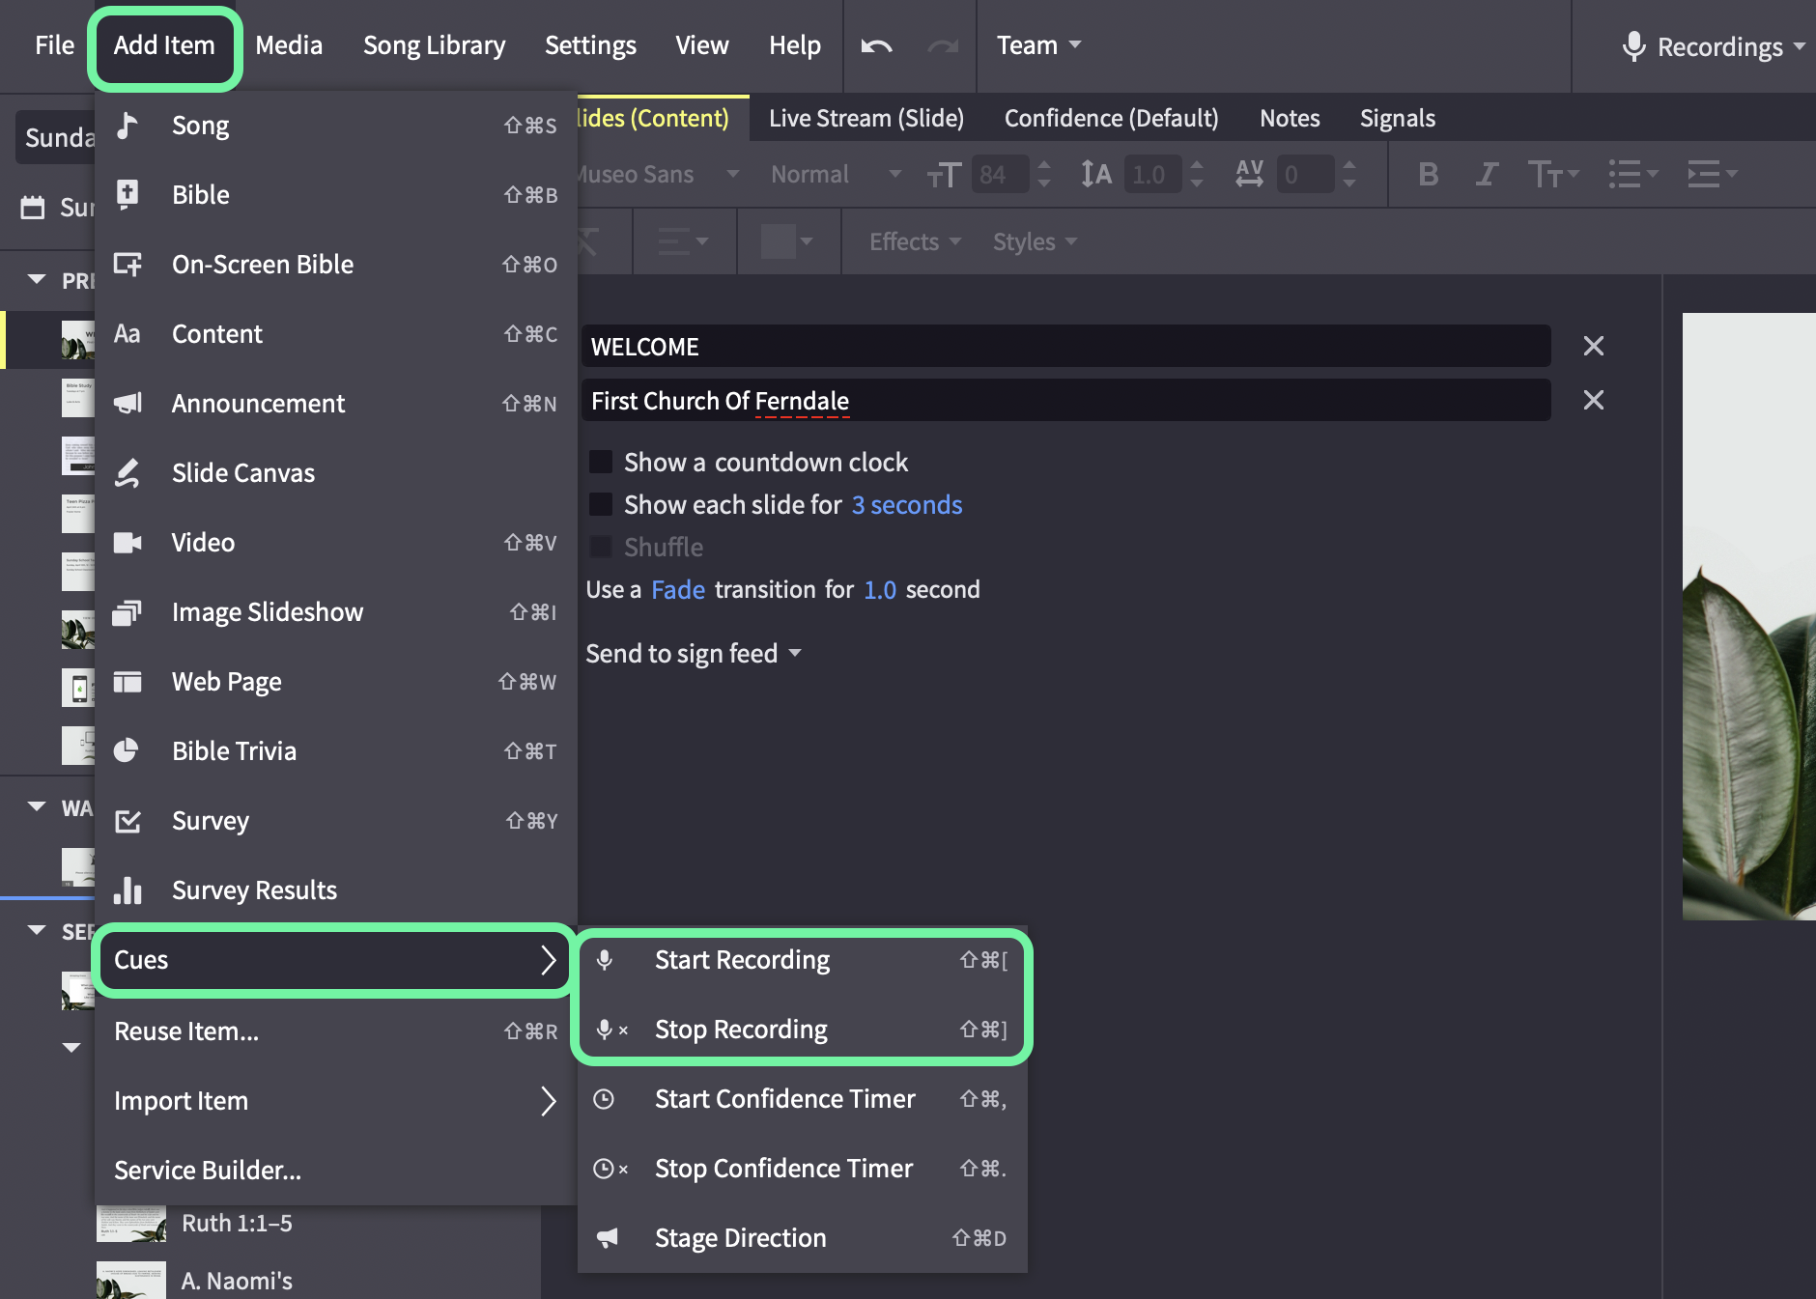This screenshot has height=1299, width=1816.
Task: Switch to the Notes tab
Action: tap(1290, 118)
